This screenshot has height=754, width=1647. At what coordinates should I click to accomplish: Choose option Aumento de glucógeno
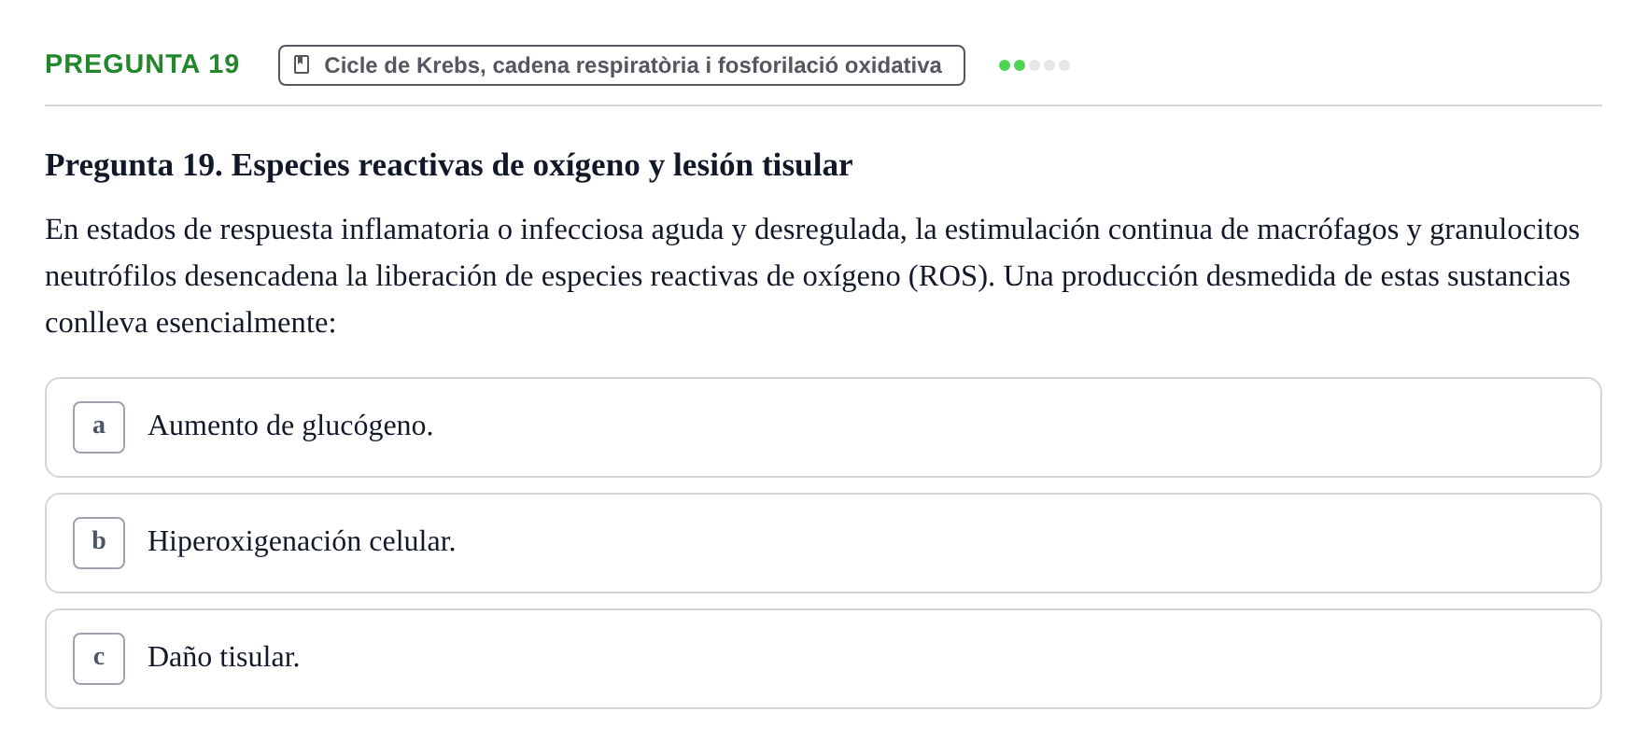click(x=823, y=427)
